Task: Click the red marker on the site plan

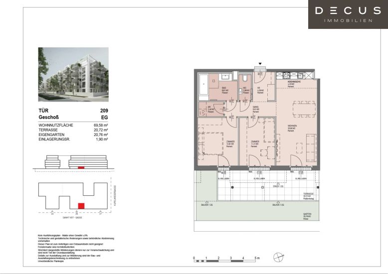Action: [81, 205]
